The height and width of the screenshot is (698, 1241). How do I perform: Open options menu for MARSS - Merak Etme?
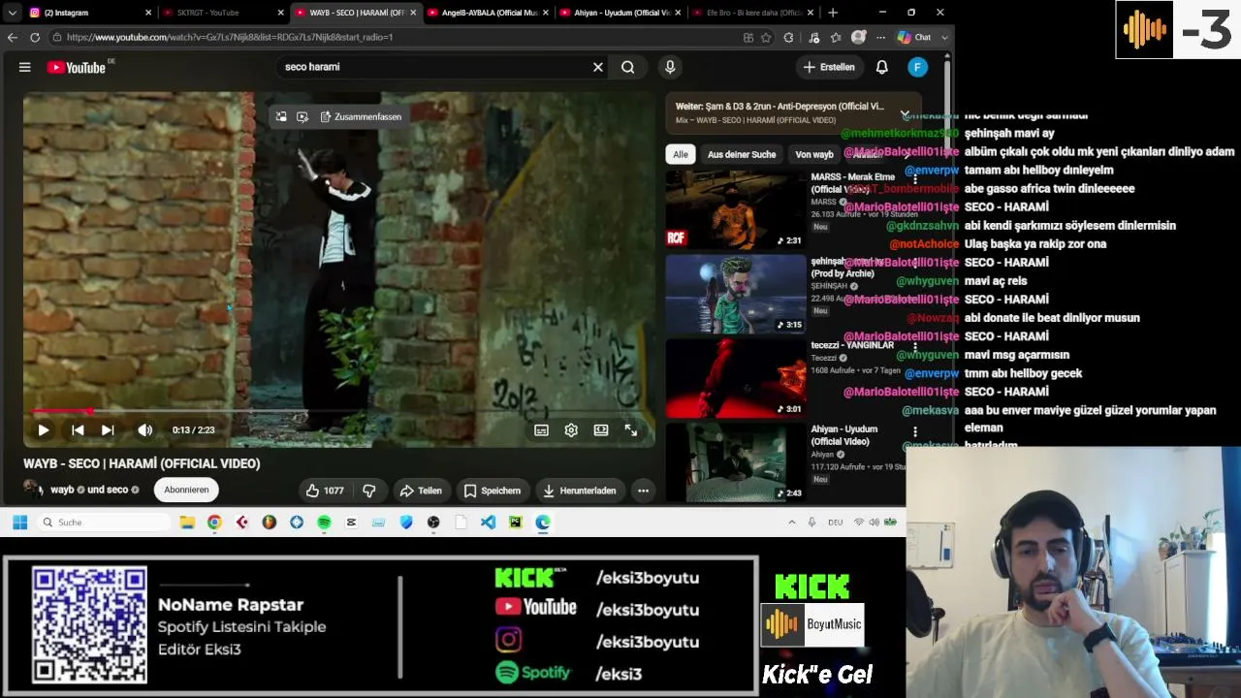pos(914,180)
